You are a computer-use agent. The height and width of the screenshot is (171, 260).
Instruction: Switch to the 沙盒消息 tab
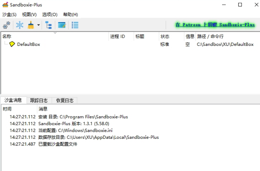coord(13,100)
